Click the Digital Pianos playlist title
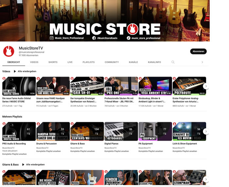229x187 pixels. pos(112,144)
